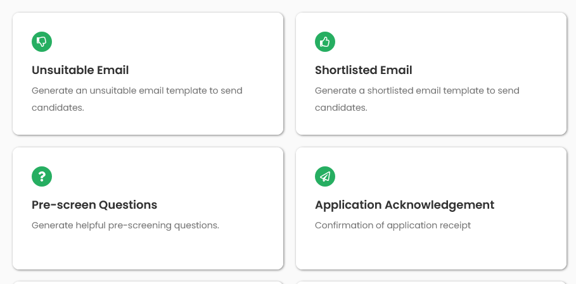Click the 'Generate a shortlisted email template' description
The width and height of the screenshot is (576, 284).
(417, 90)
